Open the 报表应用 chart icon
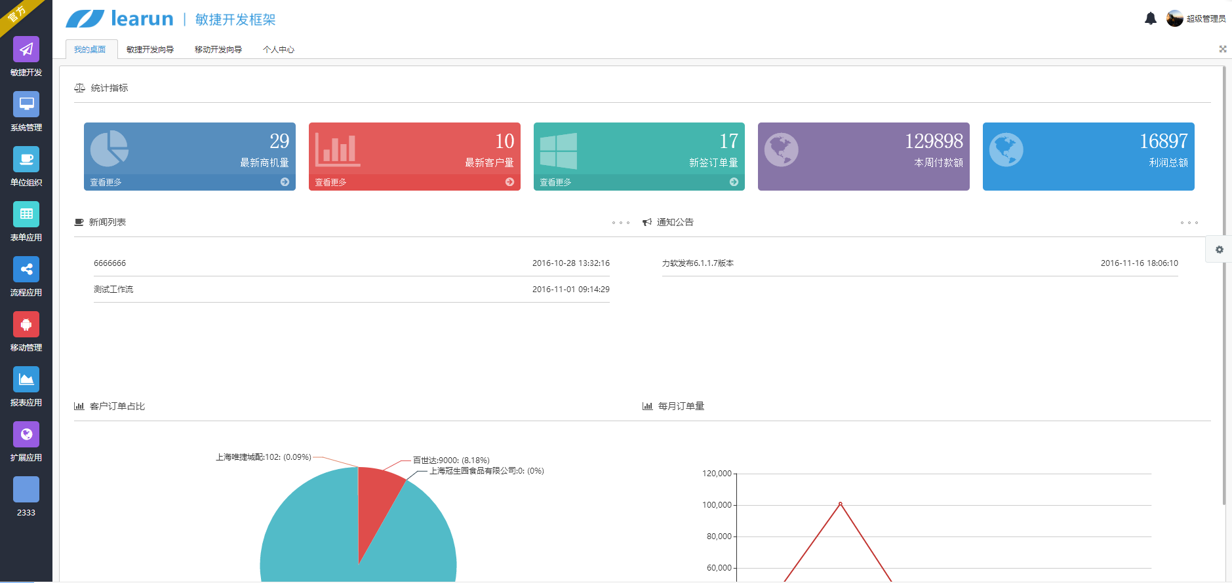This screenshot has width=1232, height=583. (x=26, y=379)
